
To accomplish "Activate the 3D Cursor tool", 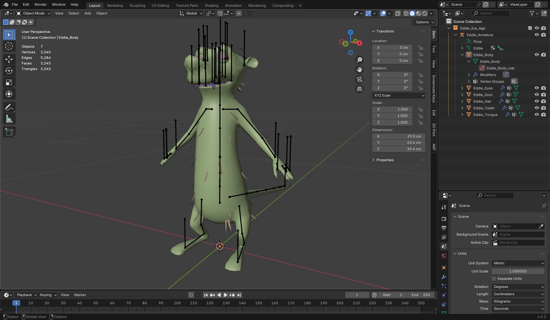I will click(x=9, y=46).
